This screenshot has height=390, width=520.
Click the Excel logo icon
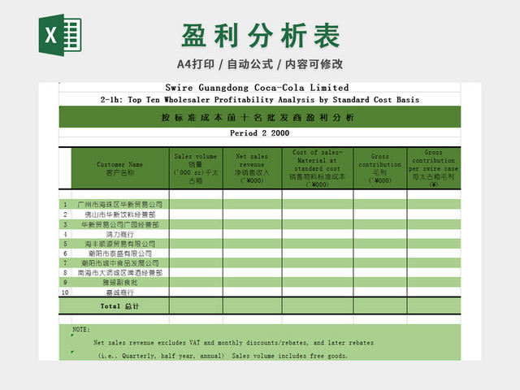[x=60, y=35]
